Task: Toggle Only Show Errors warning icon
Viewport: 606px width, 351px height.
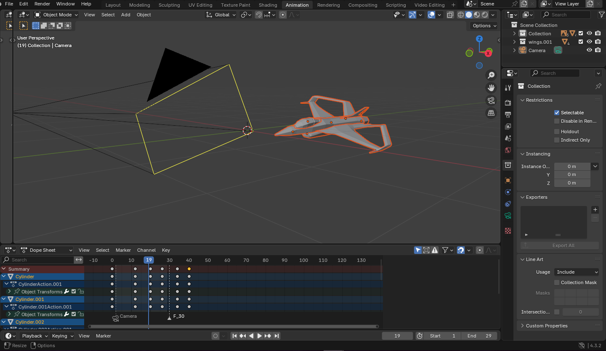Action: click(435, 250)
